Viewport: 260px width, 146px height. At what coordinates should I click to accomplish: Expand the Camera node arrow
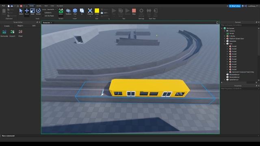tap(225, 31)
